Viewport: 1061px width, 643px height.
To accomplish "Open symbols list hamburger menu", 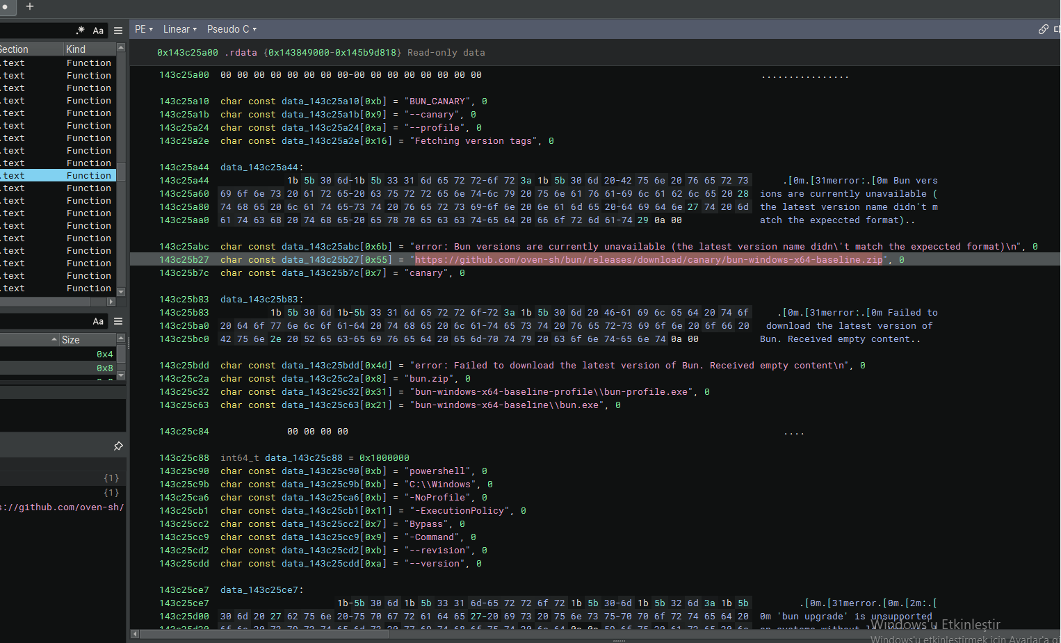I will (x=118, y=31).
